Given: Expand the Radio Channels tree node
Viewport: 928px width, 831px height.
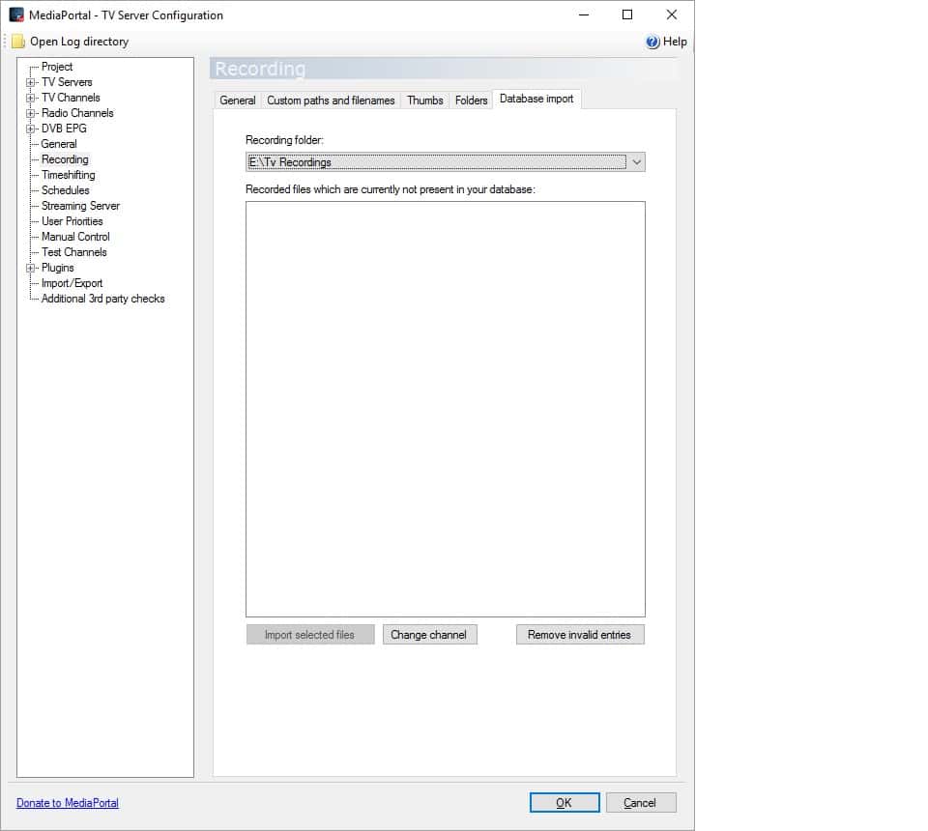Looking at the screenshot, I should click(x=31, y=114).
